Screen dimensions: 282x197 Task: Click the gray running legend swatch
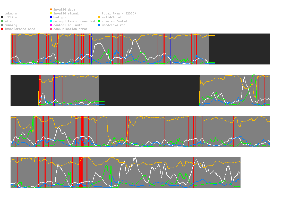[x=2, y=25]
